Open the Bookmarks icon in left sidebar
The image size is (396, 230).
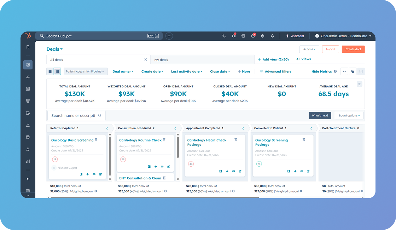(x=28, y=46)
